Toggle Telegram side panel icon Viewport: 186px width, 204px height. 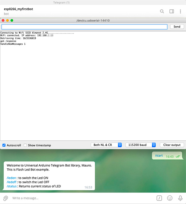click(171, 11)
